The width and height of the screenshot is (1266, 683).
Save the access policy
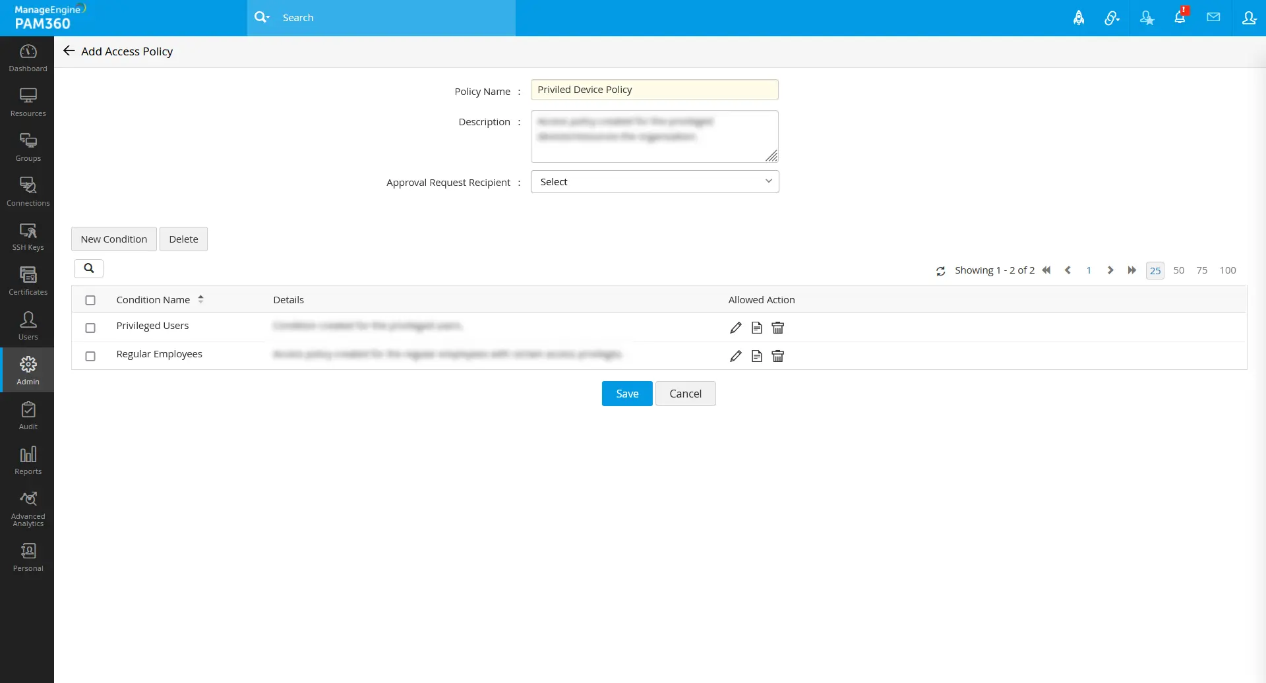(627, 394)
